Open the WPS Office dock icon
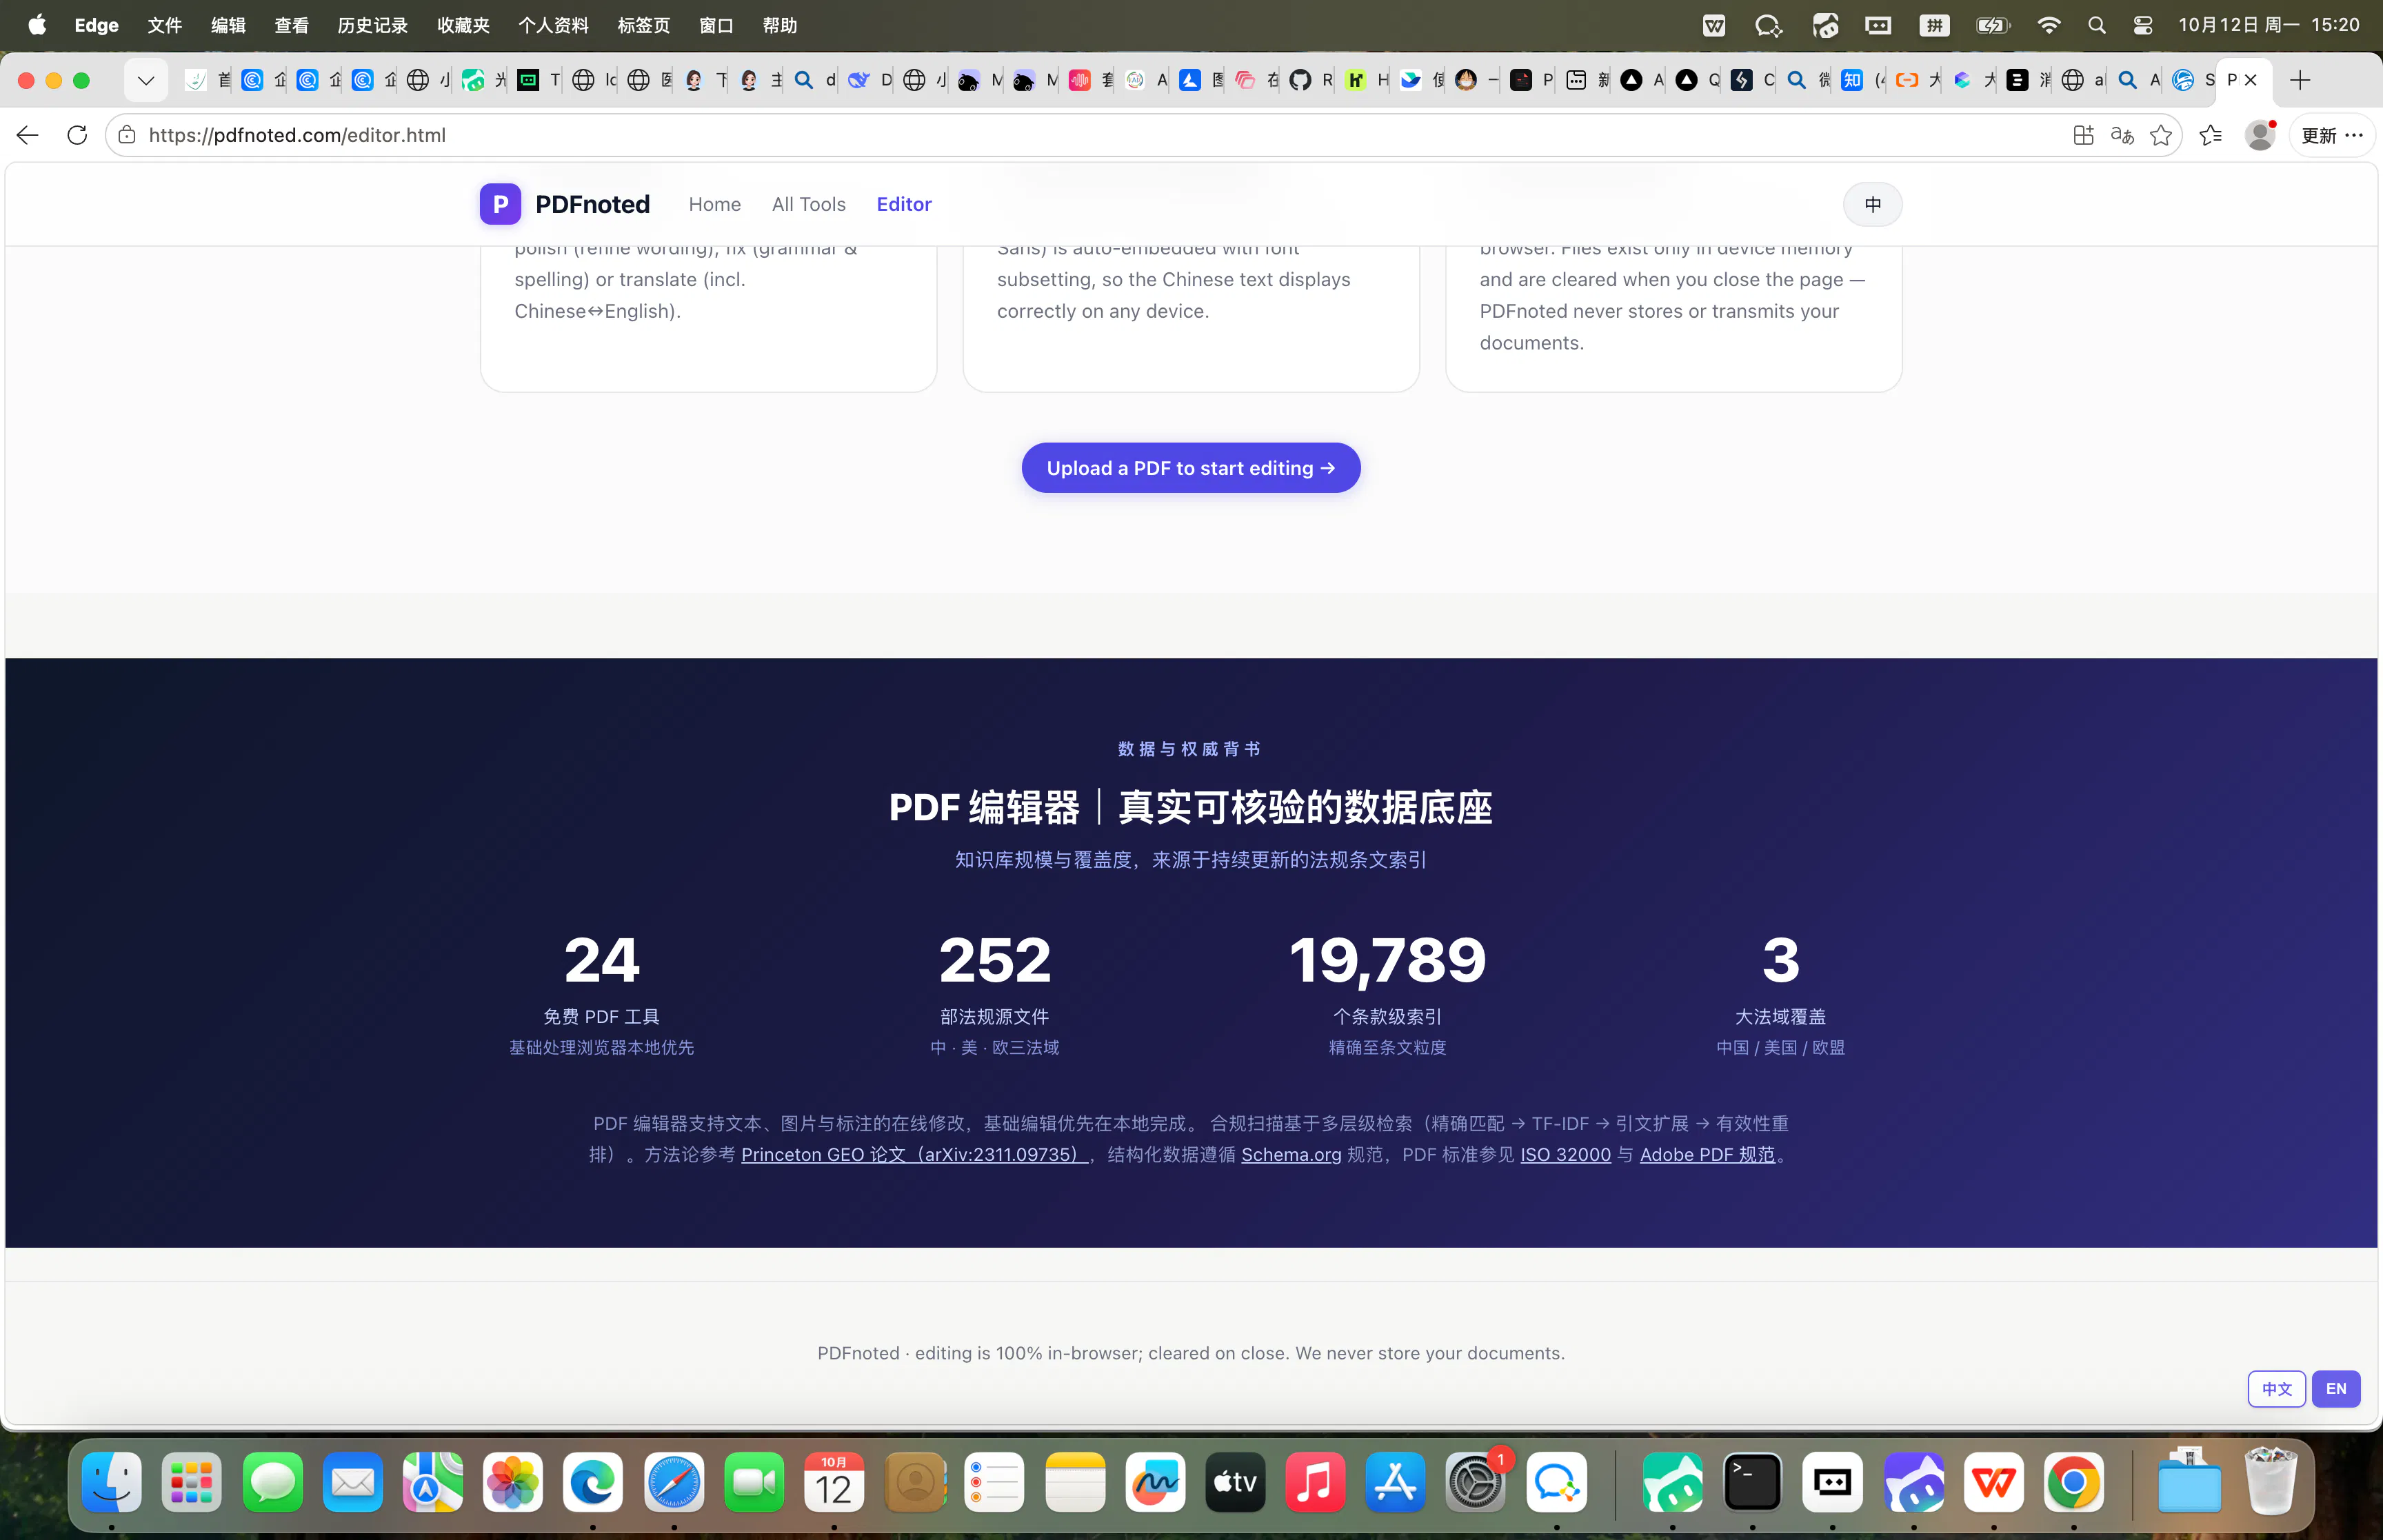2383x1540 pixels. point(1993,1482)
